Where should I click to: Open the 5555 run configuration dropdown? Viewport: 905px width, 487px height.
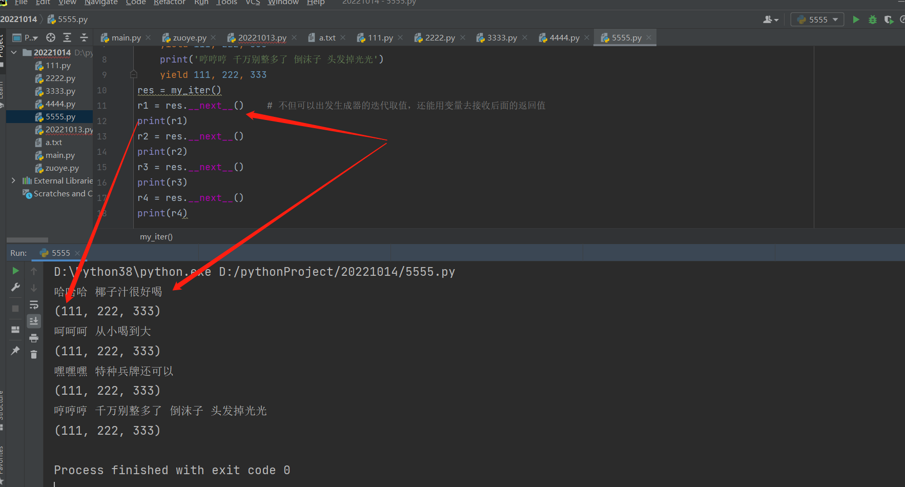817,19
